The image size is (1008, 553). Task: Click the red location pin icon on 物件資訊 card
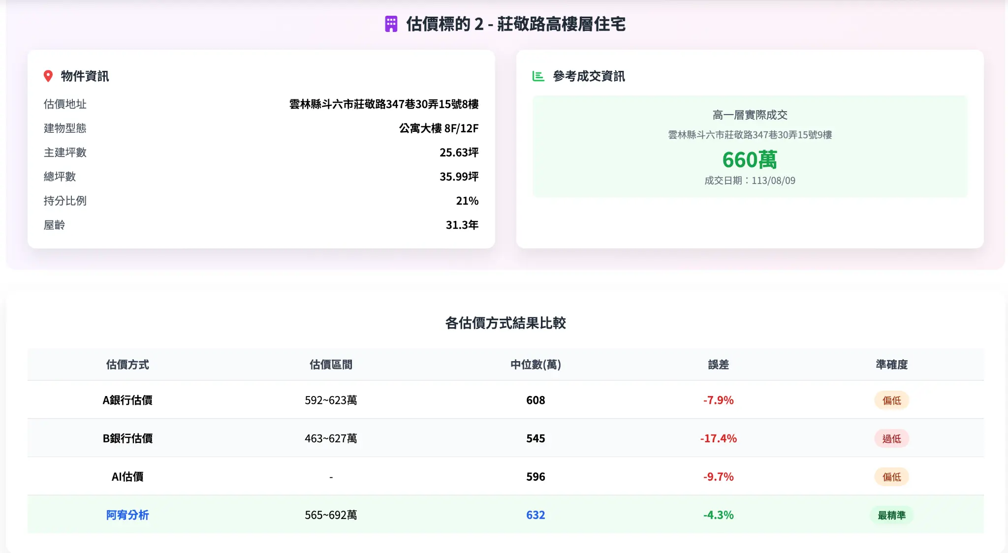[x=48, y=76]
